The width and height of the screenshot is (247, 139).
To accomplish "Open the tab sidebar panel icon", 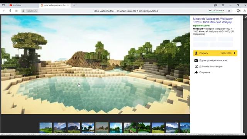I will [x=3, y=5].
